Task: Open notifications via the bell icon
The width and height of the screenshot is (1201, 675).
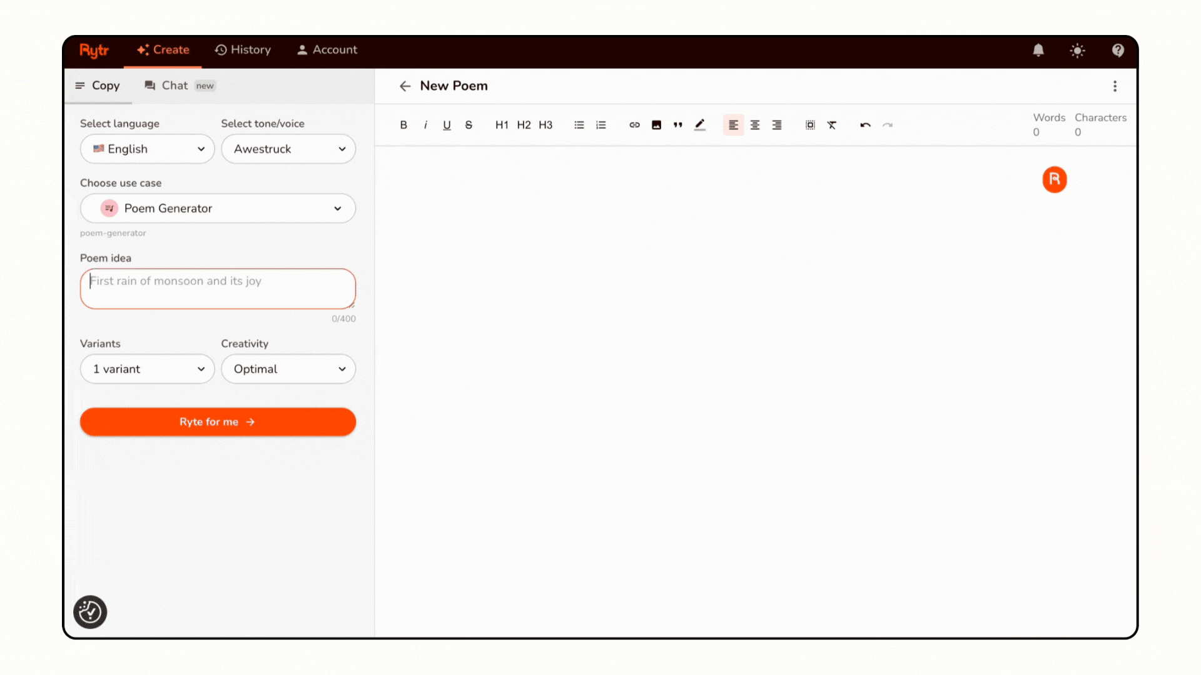Action: (x=1038, y=51)
